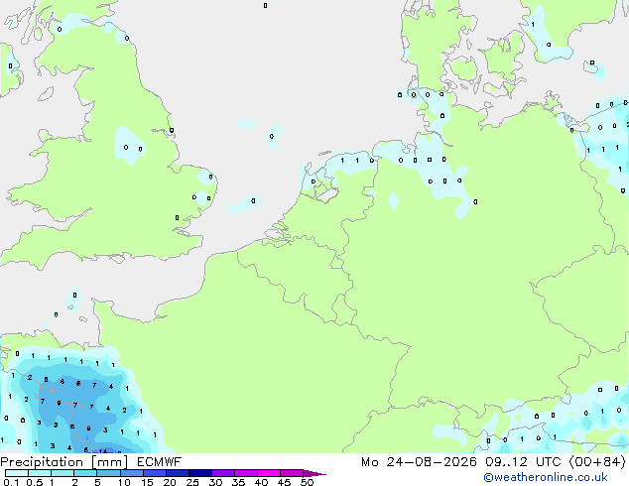The width and height of the screenshot is (629, 486).
Task: Click the legend value label 0.1
Action: click(11, 482)
